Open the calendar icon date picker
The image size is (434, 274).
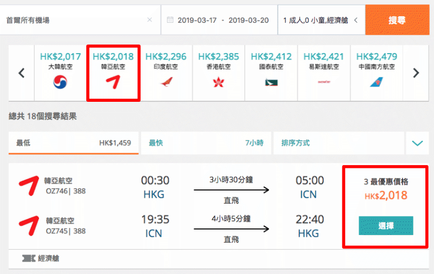[170, 20]
